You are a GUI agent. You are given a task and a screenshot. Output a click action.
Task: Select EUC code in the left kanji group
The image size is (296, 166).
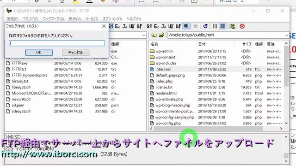click(x=117, y=26)
